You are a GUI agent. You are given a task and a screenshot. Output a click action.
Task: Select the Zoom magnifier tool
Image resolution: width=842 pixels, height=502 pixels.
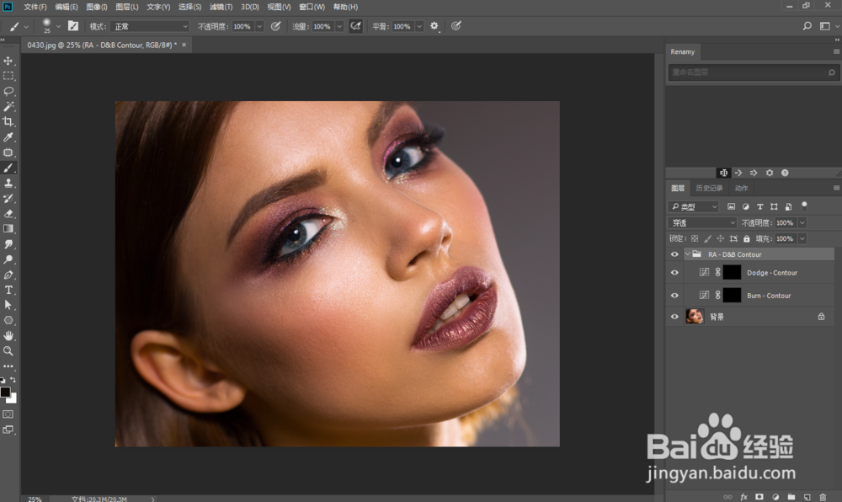[8, 350]
